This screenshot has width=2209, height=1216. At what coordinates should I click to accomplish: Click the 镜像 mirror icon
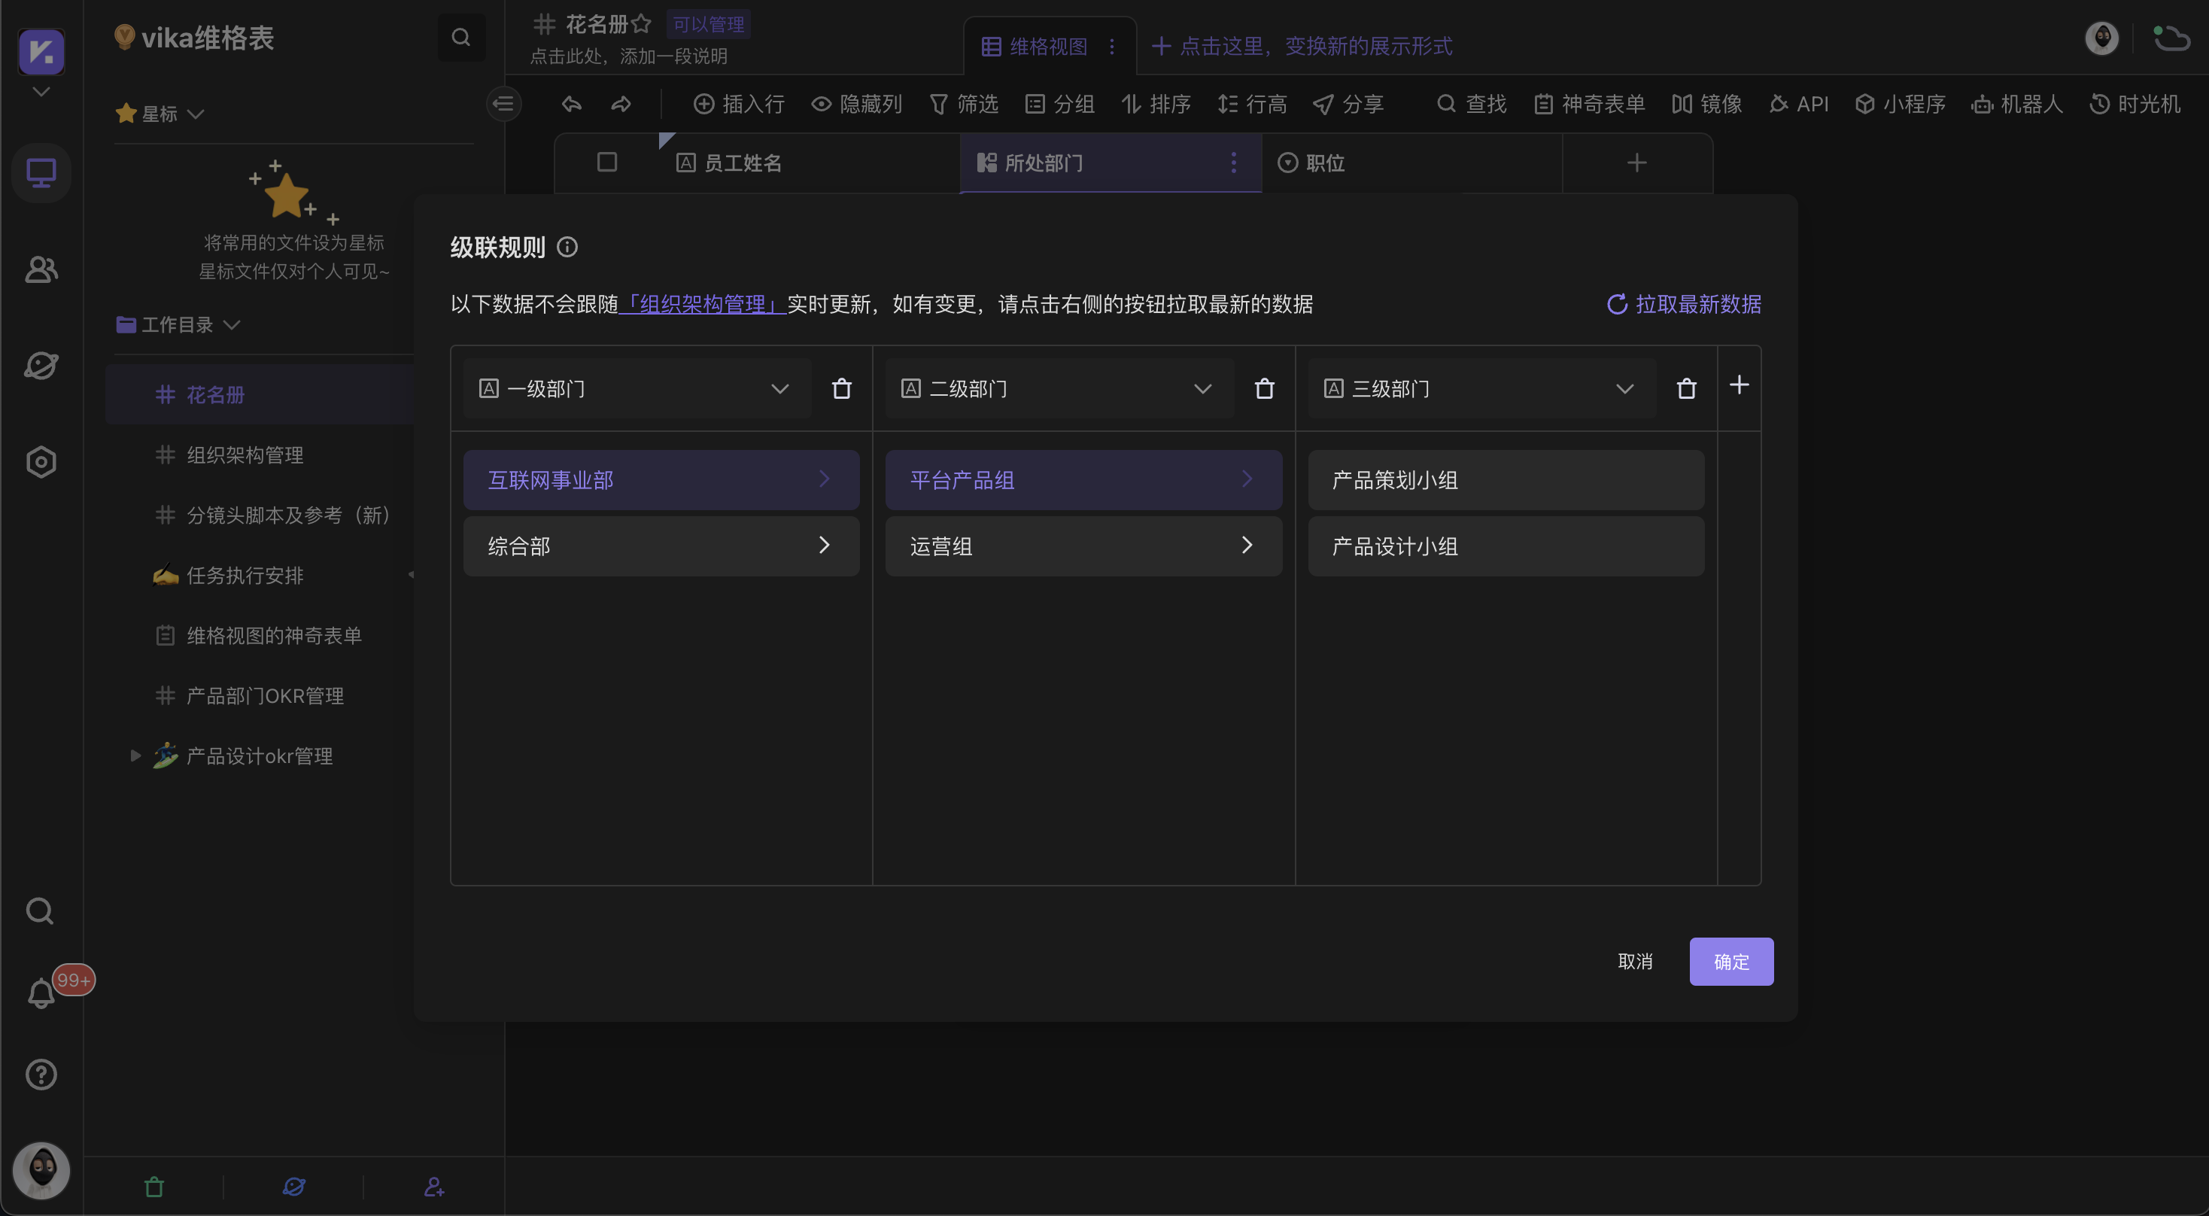click(x=1705, y=104)
